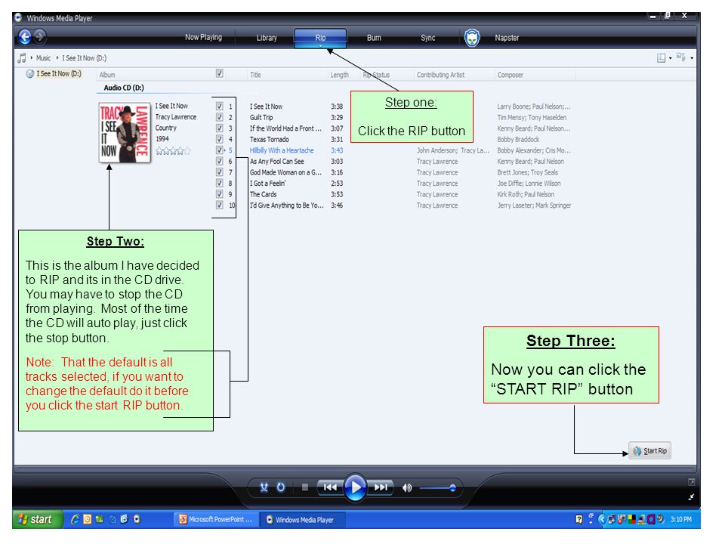
Task: Click the Back navigation arrow
Action: pyautogui.click(x=25, y=36)
